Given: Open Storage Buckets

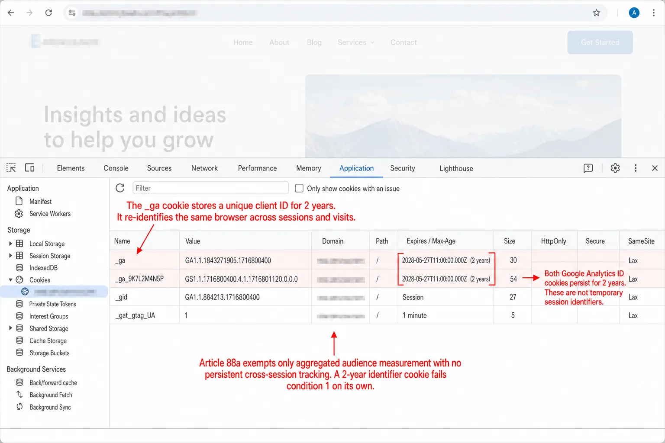Looking at the screenshot, I should pyautogui.click(x=49, y=353).
